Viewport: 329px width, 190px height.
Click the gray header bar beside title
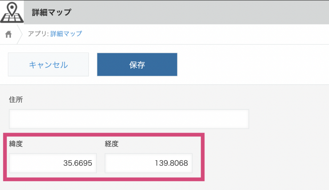click(x=199, y=12)
